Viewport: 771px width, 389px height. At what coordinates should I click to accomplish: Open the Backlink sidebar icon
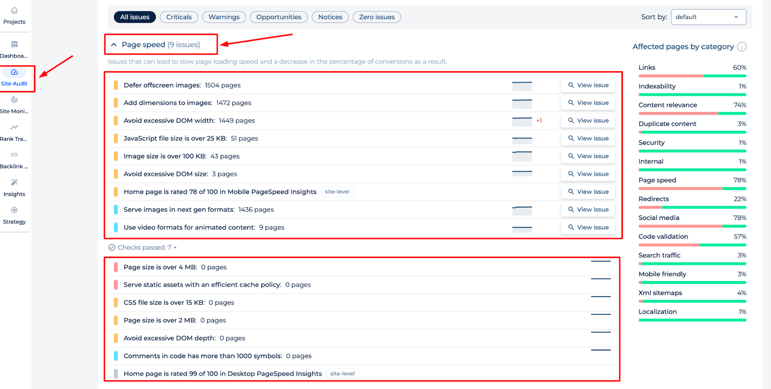click(14, 155)
